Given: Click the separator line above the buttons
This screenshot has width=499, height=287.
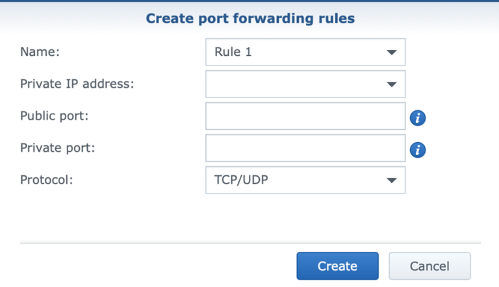Looking at the screenshot, I should point(250,243).
